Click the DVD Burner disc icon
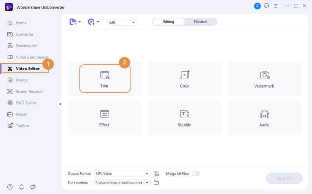This screenshot has height=194, width=312. 10,103
